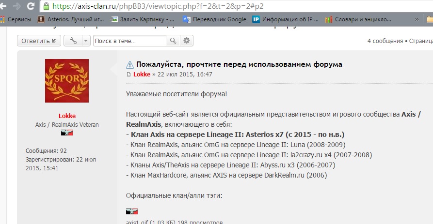
Task: Click the Abyss.ru x3 (2006-2007) line
Action: coord(231,165)
